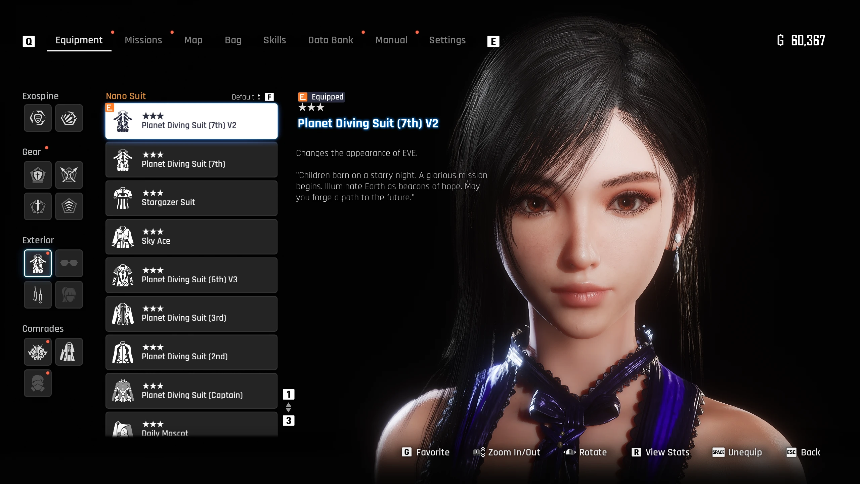Select the first Exospine slot icon
This screenshot has width=860, height=484.
click(x=38, y=118)
